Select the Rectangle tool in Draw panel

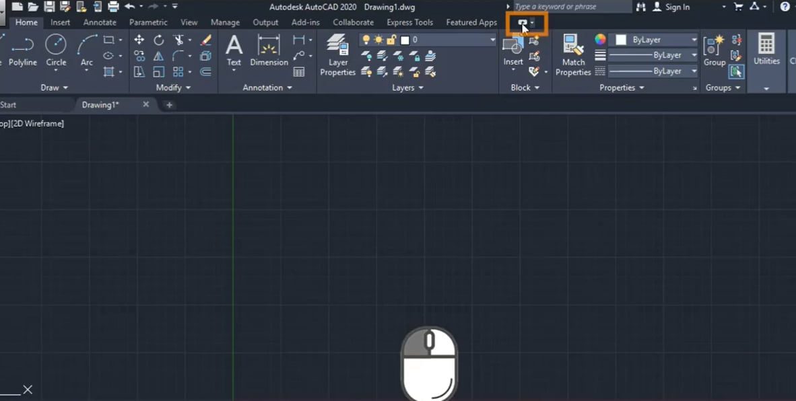click(x=108, y=40)
